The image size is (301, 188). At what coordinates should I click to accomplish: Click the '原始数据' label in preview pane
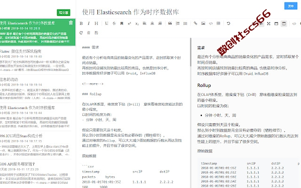tap(205, 151)
